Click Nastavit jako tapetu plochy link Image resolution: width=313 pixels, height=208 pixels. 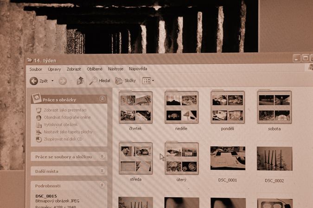[68, 132]
